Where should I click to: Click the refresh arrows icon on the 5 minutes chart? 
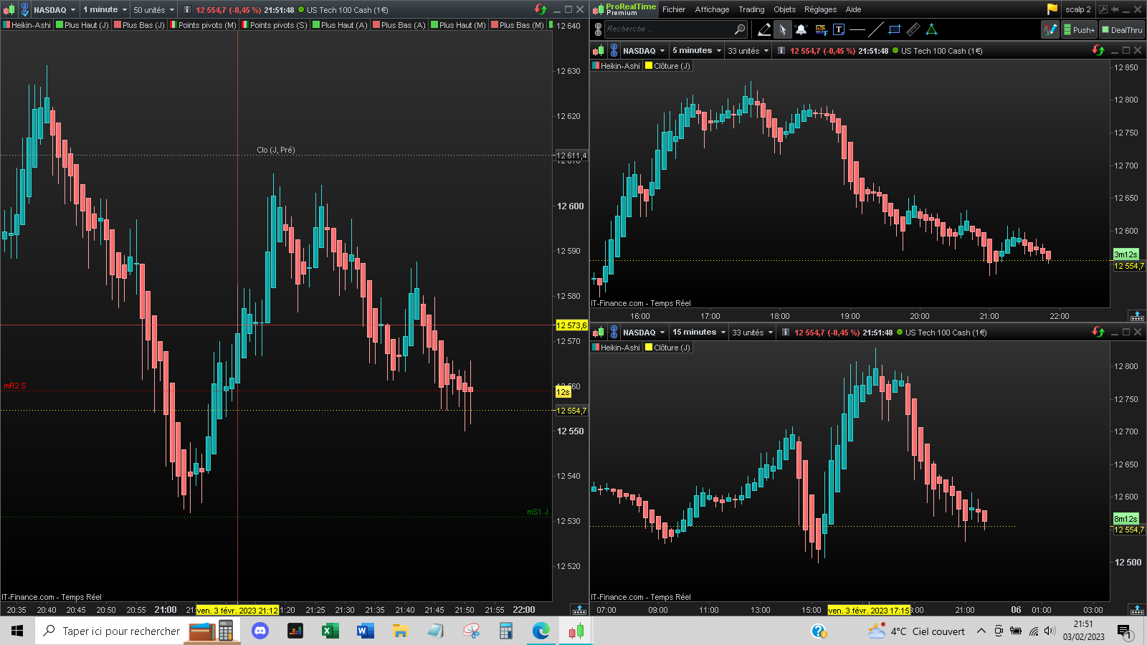1098,50
